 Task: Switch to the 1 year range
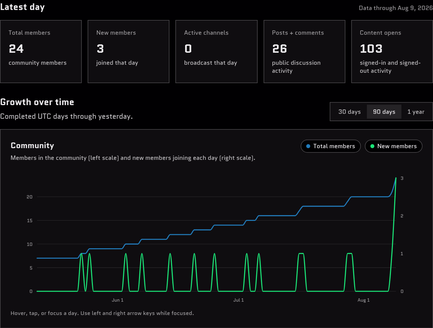[416, 112]
